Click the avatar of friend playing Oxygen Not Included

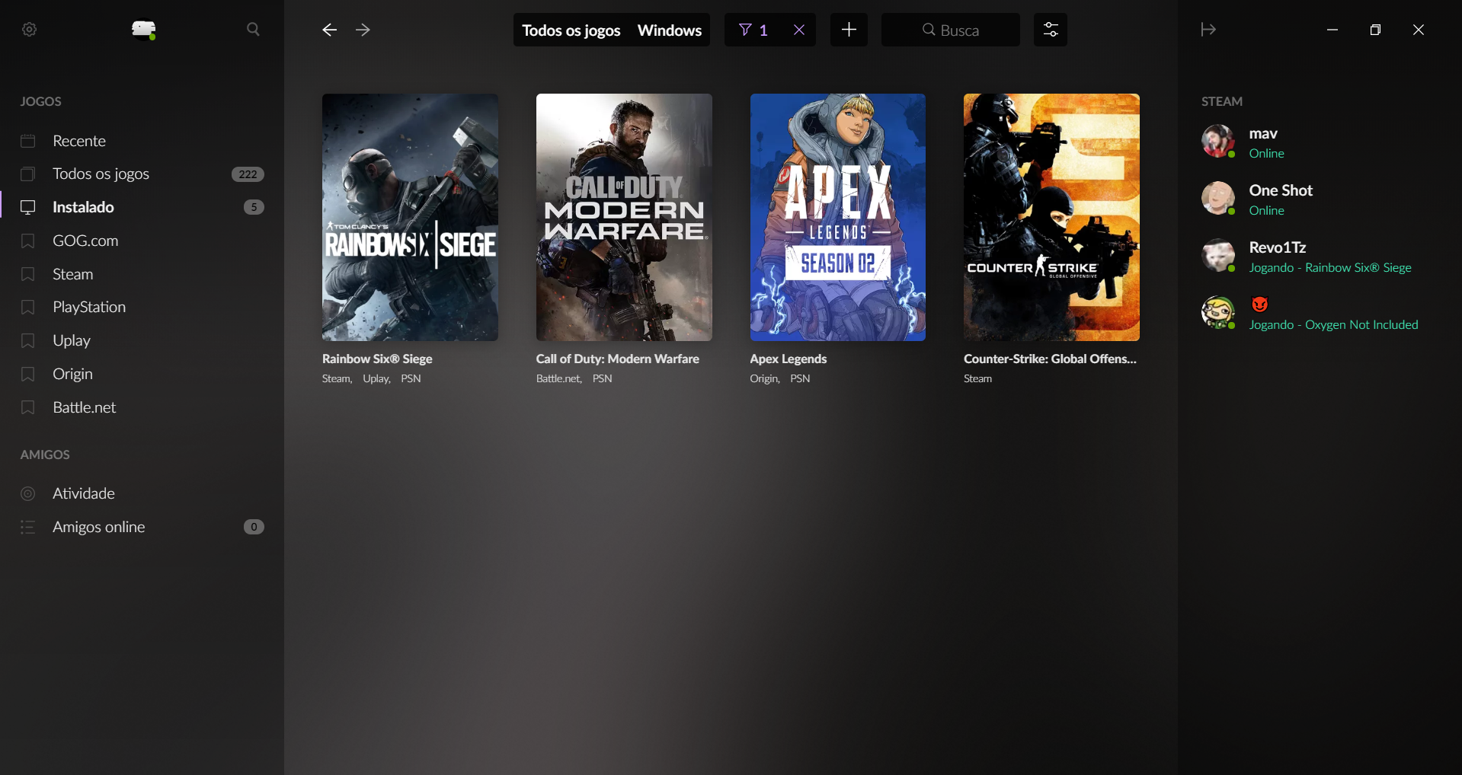point(1218,313)
